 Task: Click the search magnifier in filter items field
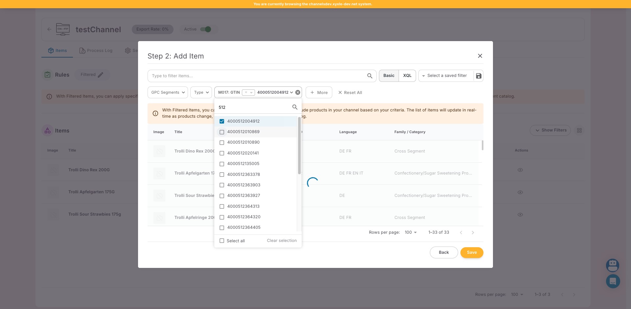click(370, 76)
